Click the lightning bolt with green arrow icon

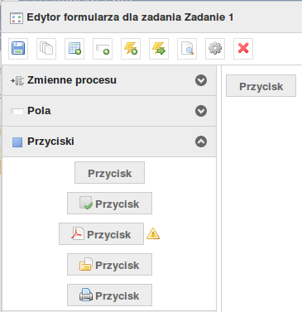[x=159, y=49]
